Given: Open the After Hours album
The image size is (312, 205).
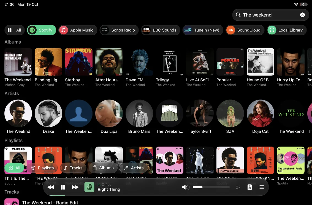Looking at the screenshot, I should tap(109, 62).
